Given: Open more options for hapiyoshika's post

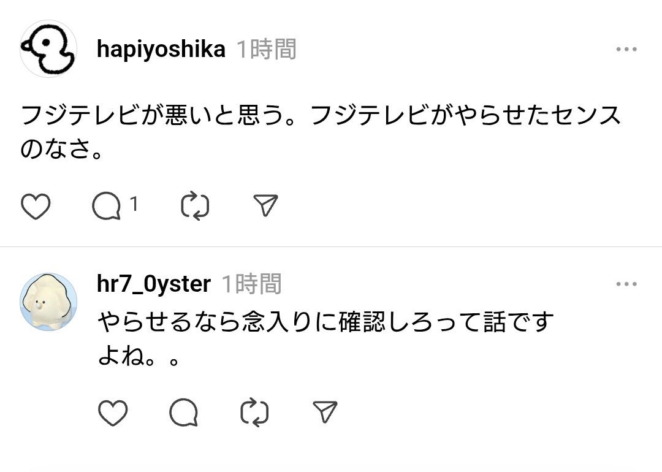Looking at the screenshot, I should pyautogui.click(x=626, y=50).
